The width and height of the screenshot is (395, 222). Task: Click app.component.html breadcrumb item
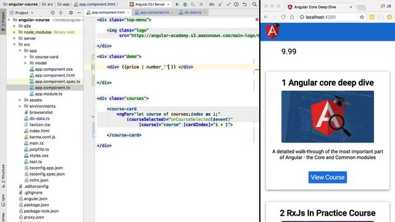pos(94,4)
